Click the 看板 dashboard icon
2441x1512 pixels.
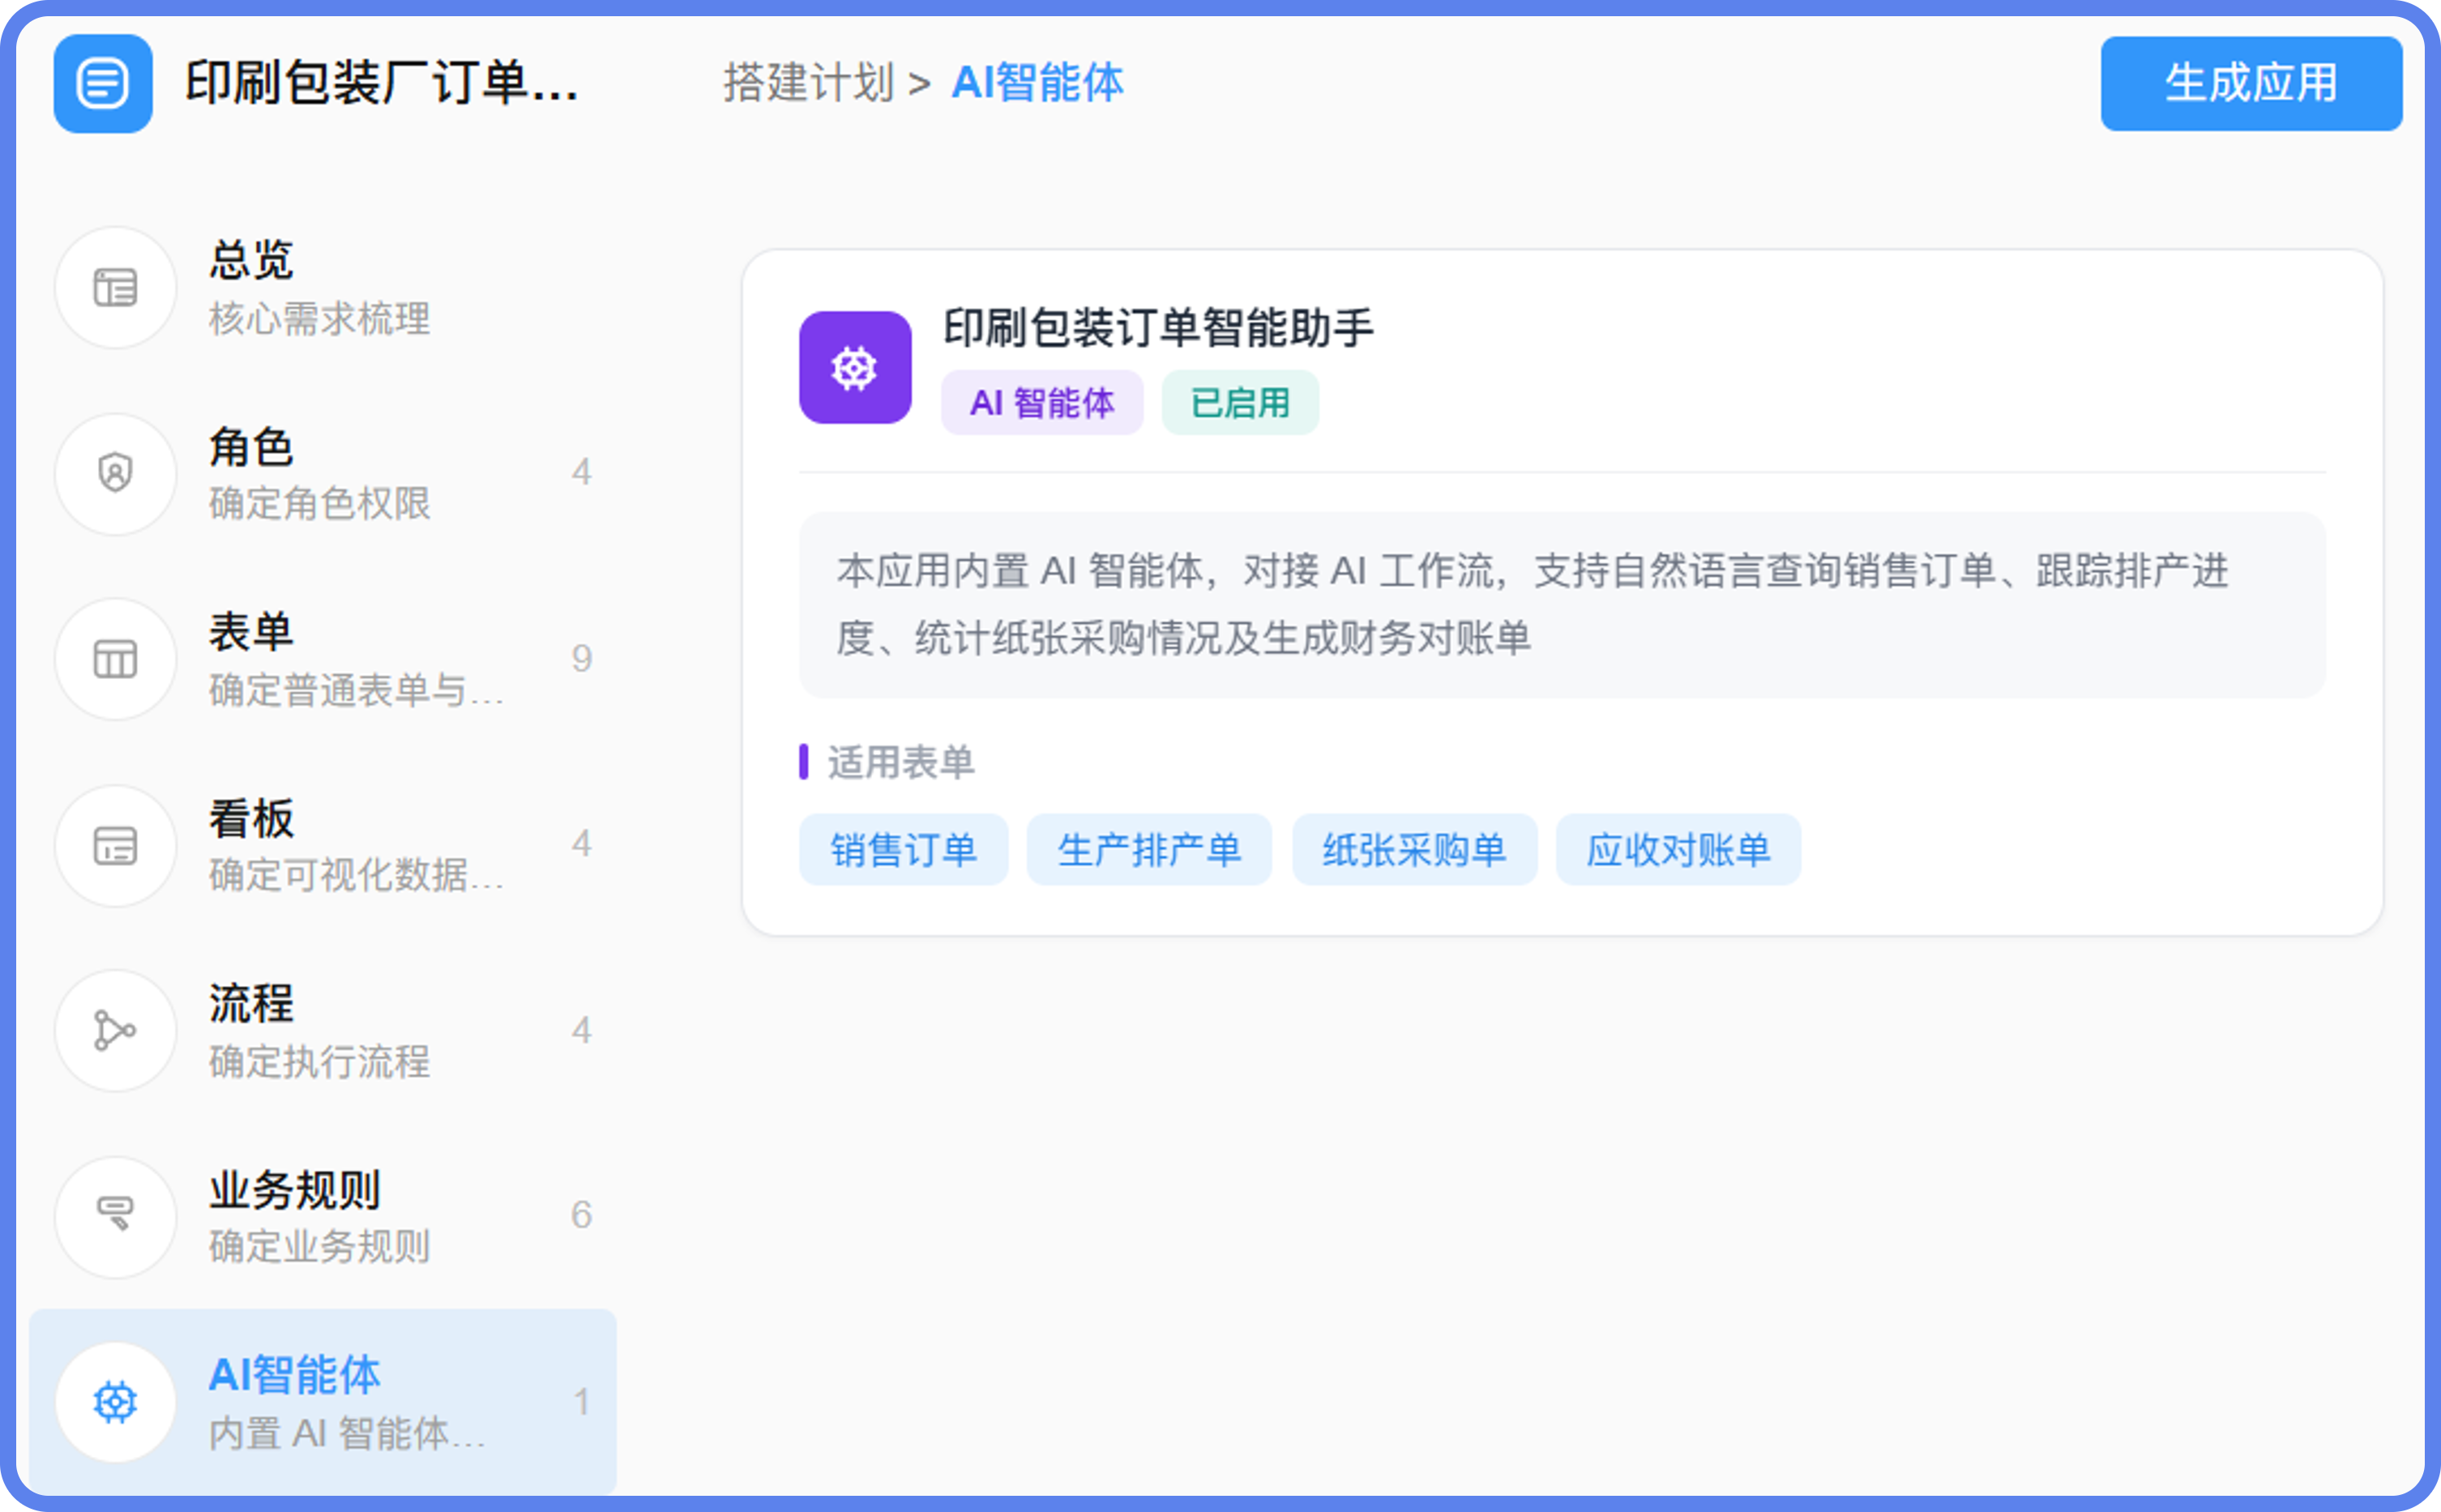point(116,846)
